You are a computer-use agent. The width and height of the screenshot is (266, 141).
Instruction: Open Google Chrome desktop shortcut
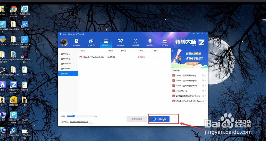(14, 12)
